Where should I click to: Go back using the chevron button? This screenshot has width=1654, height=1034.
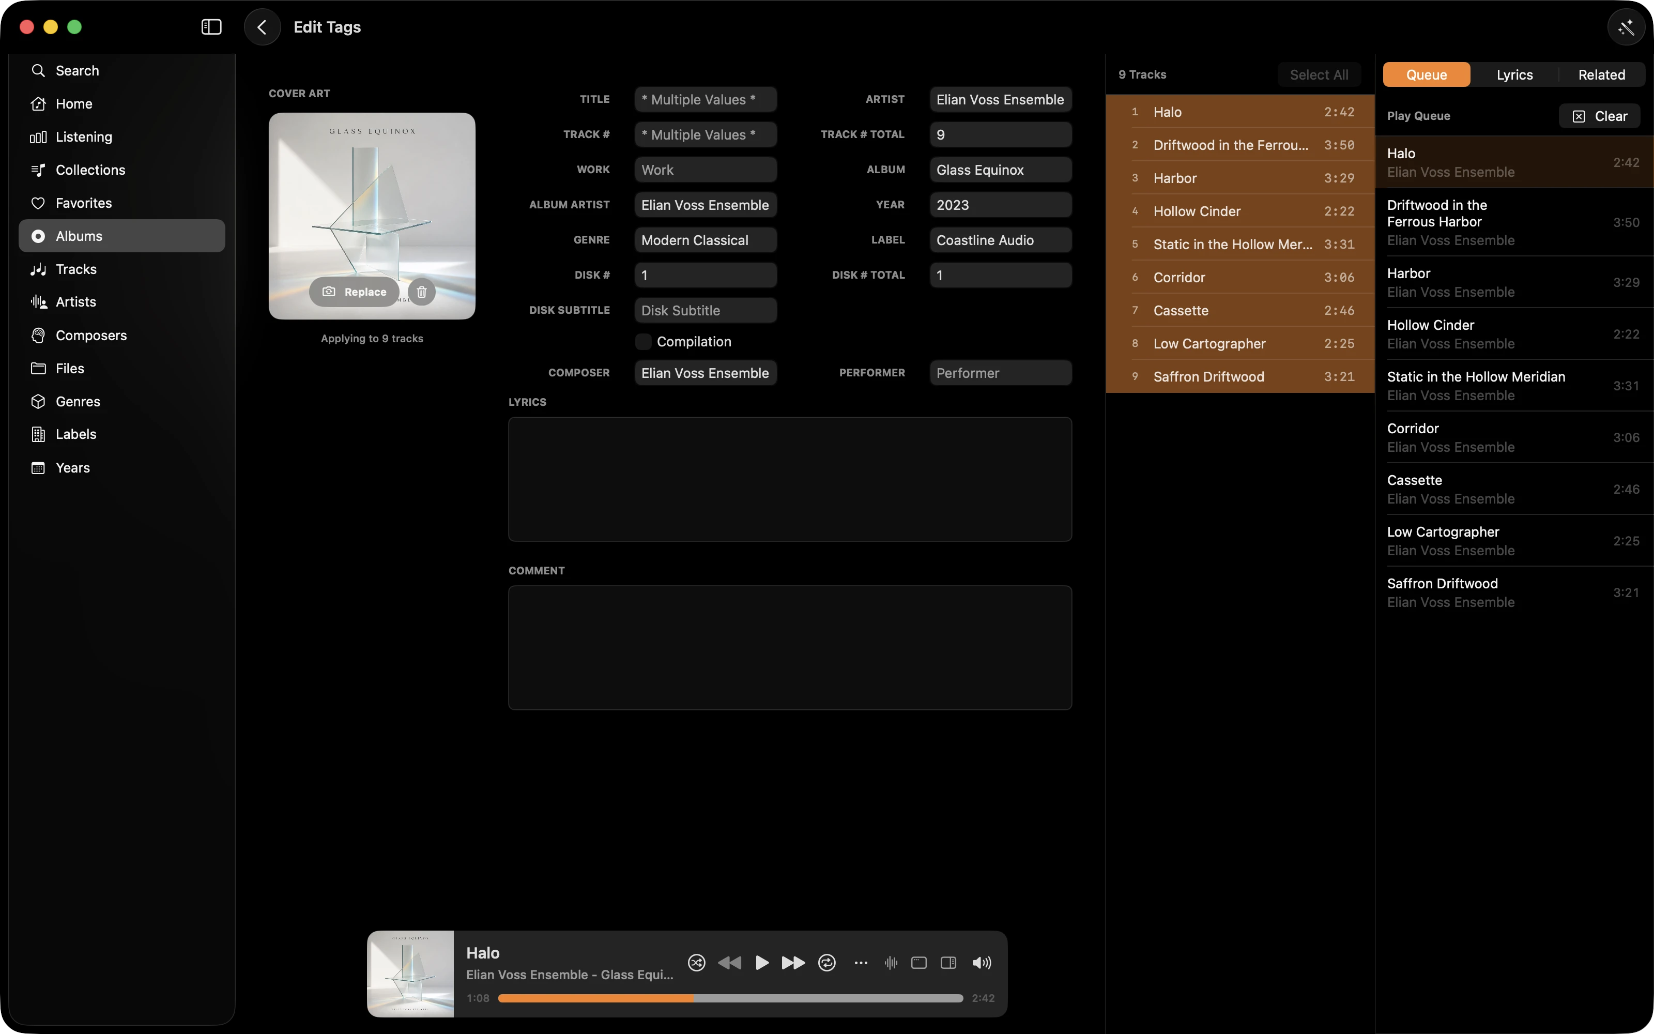point(263,27)
